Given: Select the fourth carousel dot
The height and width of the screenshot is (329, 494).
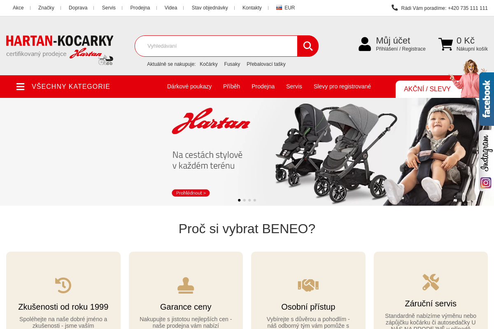Looking at the screenshot, I should 255,200.
